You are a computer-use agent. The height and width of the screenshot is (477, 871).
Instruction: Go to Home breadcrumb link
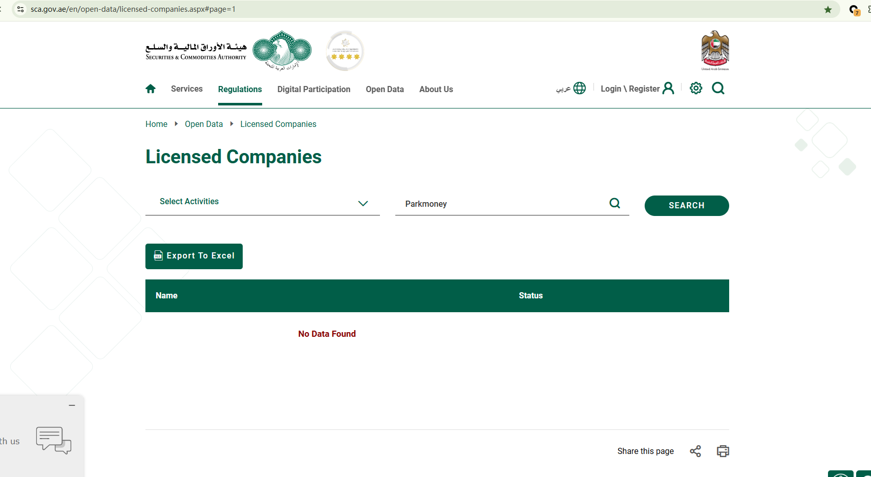coord(156,124)
